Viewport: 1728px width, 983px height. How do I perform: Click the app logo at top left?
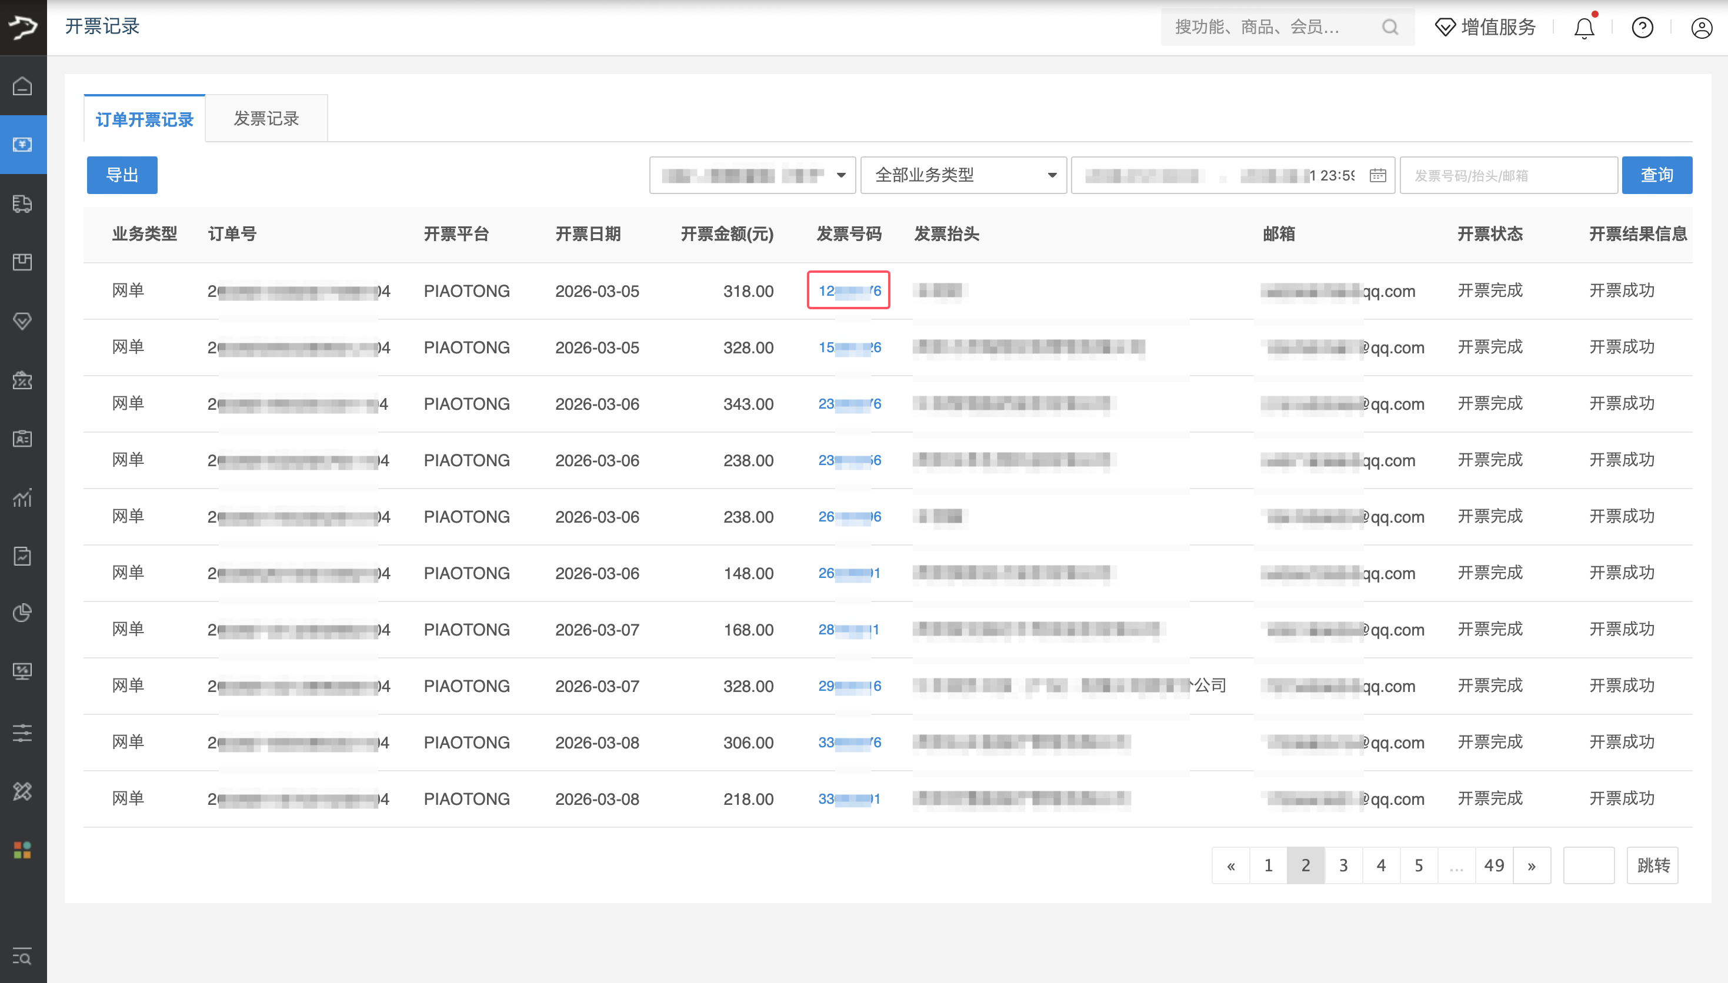pyautogui.click(x=23, y=27)
